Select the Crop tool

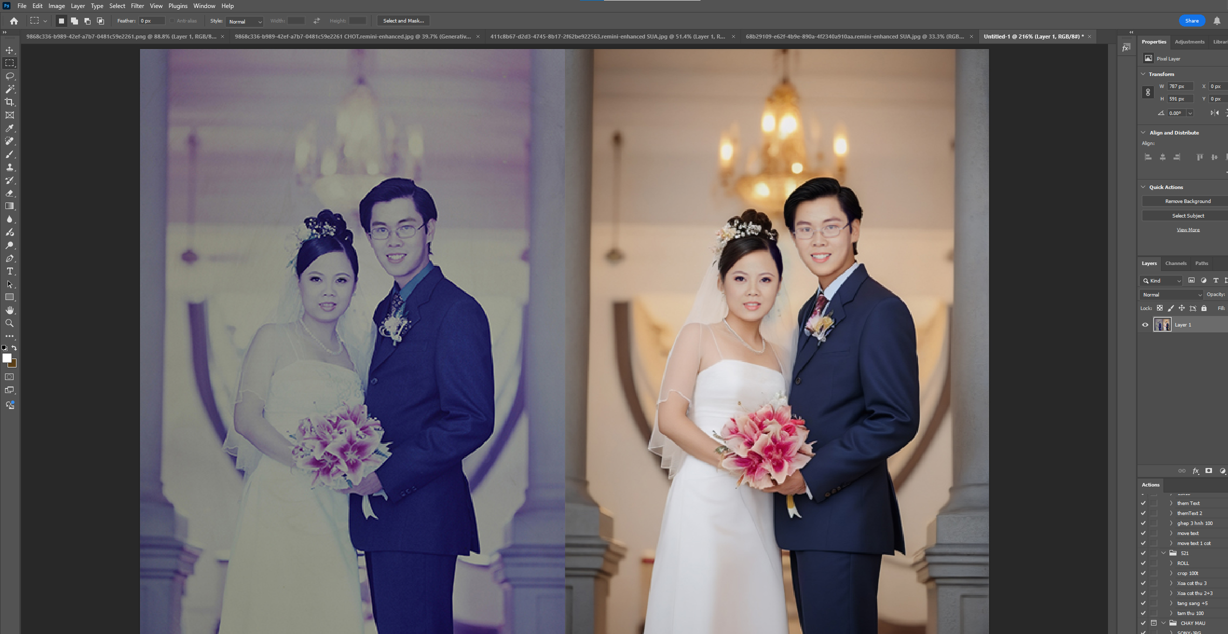(x=9, y=102)
